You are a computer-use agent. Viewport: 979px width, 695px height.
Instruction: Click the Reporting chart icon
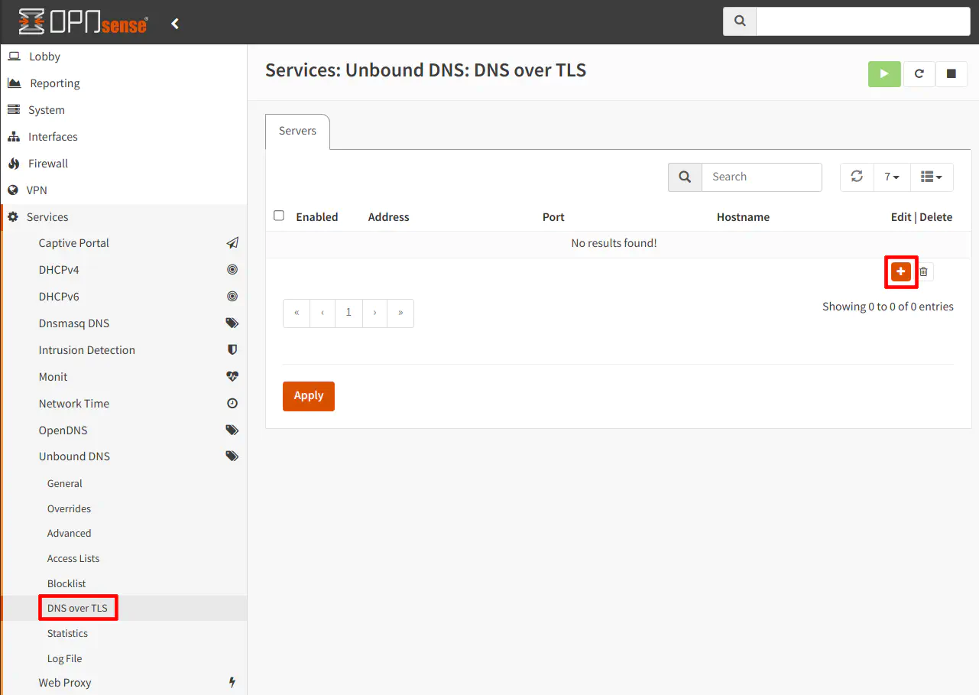(14, 83)
